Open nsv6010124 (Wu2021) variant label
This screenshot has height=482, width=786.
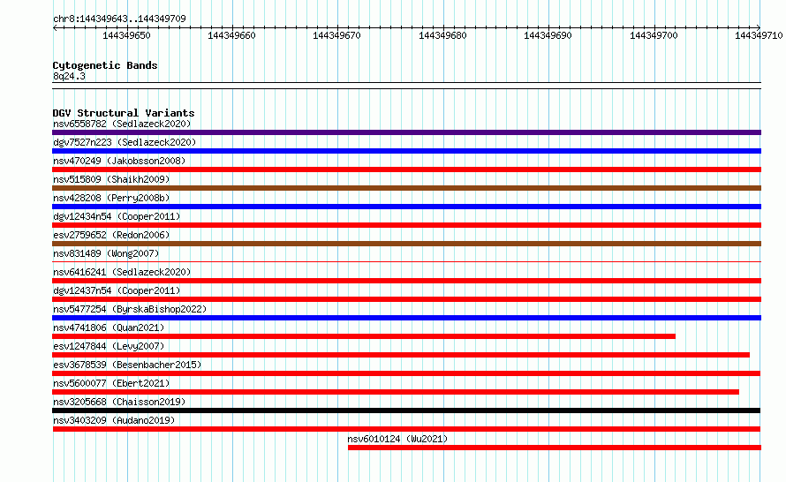point(397,439)
